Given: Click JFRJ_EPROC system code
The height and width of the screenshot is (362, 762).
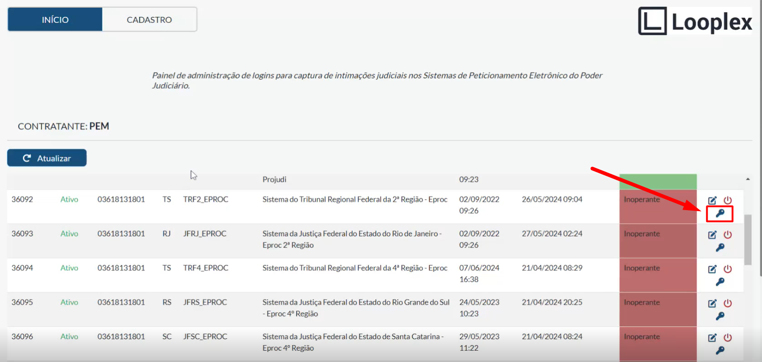Looking at the screenshot, I should [x=205, y=233].
